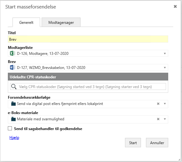The height and width of the screenshot is (162, 182).
Task: Click folder icon beside Materiale med svarmulighed
Action: [x=13, y=119]
